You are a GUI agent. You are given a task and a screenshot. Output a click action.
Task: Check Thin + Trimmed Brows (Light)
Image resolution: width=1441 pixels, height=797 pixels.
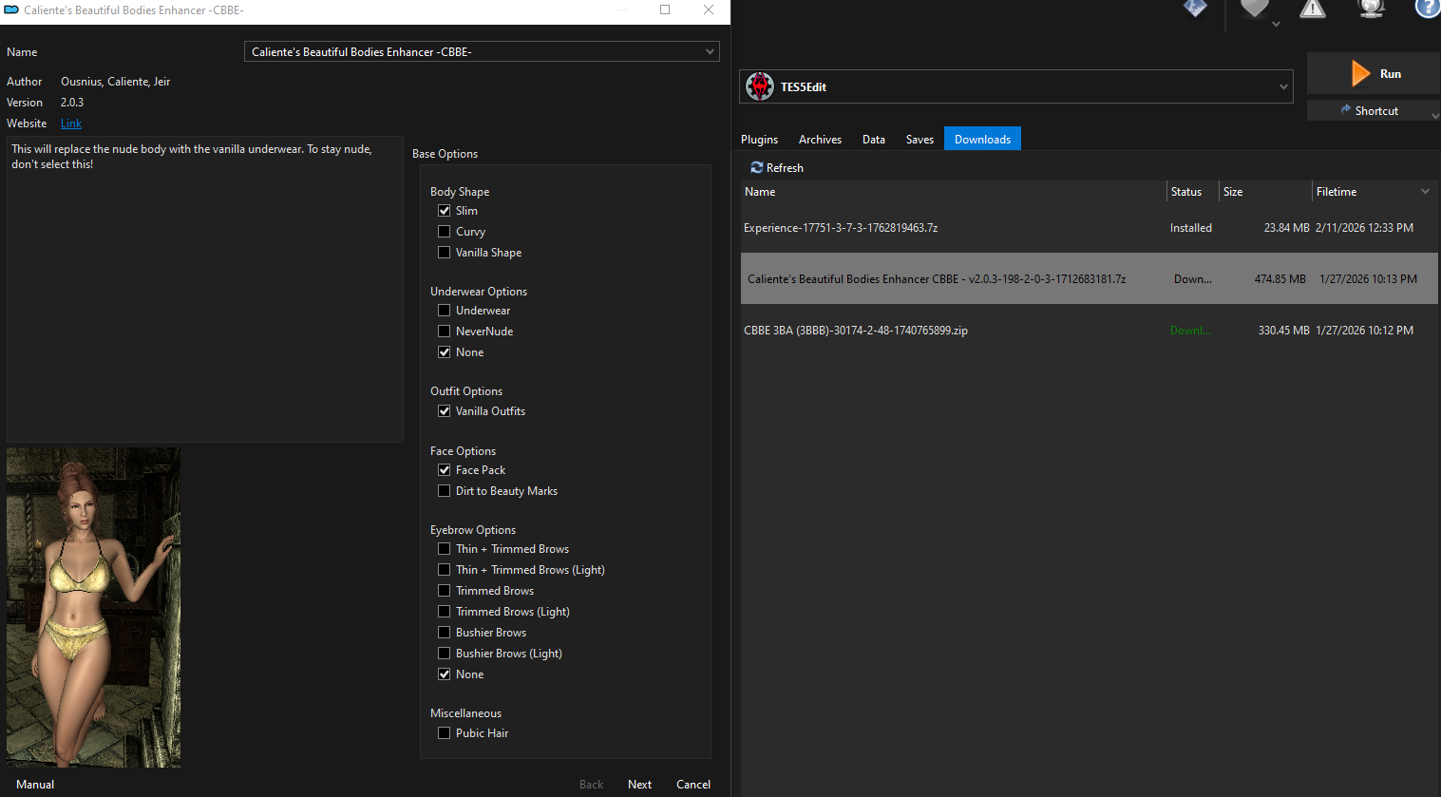444,570
